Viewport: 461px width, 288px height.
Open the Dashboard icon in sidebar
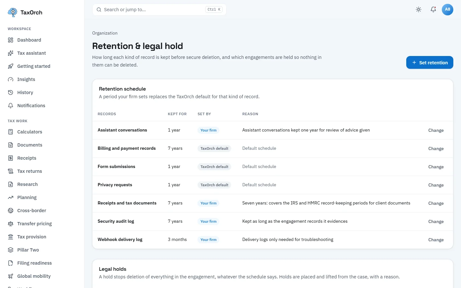pyautogui.click(x=11, y=40)
